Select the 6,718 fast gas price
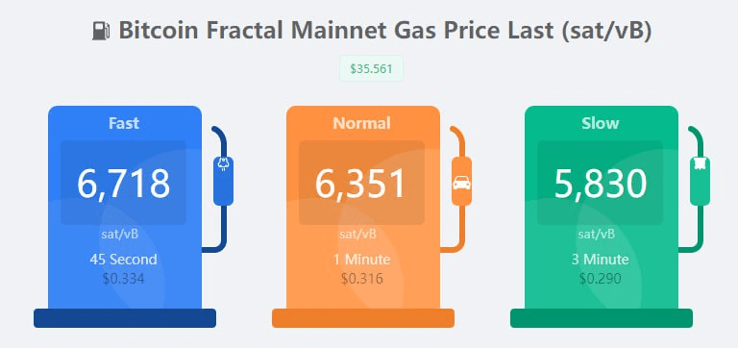This screenshot has width=738, height=348. click(x=123, y=184)
